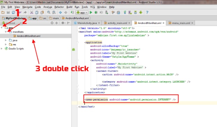
Task: Click the main breadcrumb
Action: point(54,18)
